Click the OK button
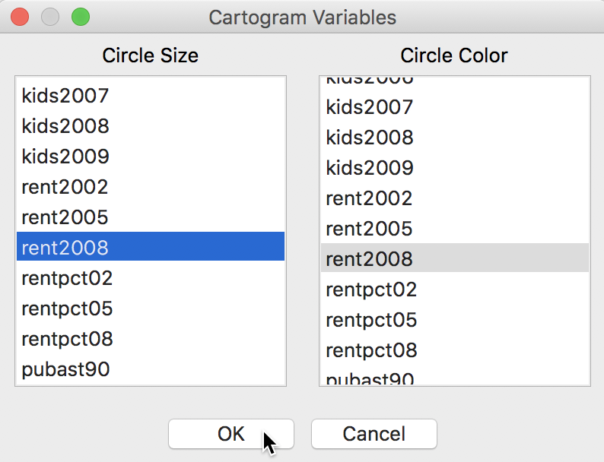This screenshot has height=462, width=604. [x=230, y=434]
